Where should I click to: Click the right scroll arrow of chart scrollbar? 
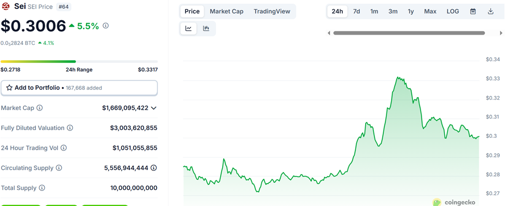click(501, 33)
